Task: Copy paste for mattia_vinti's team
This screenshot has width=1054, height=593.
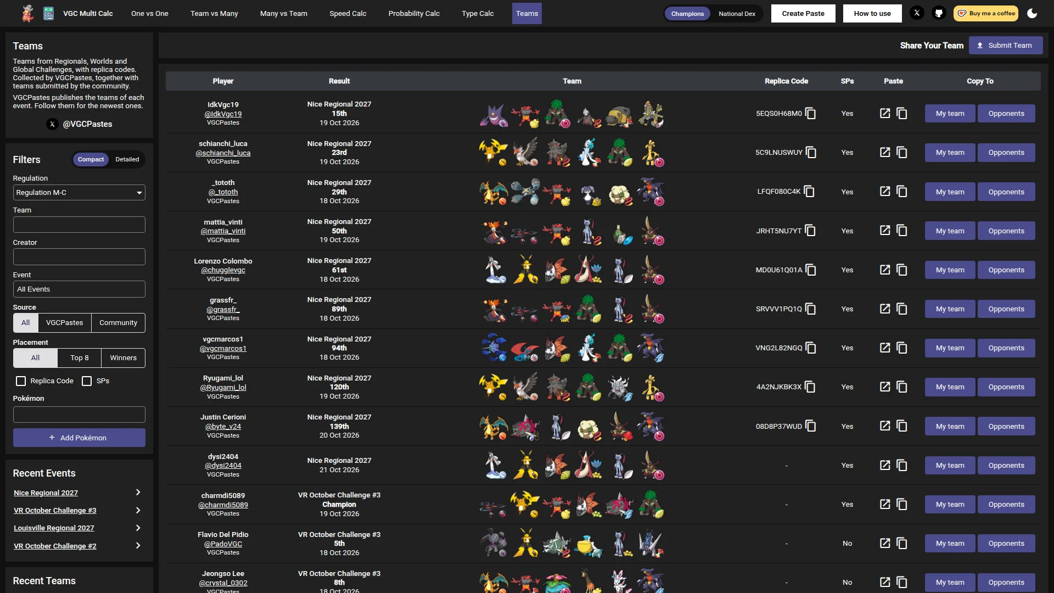Action: pos(902,231)
